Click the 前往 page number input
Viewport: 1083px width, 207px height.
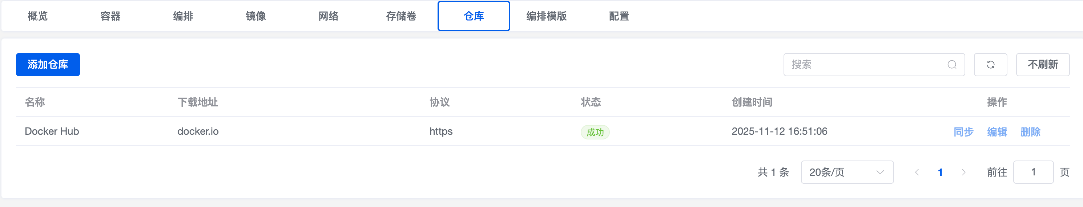coord(1033,172)
